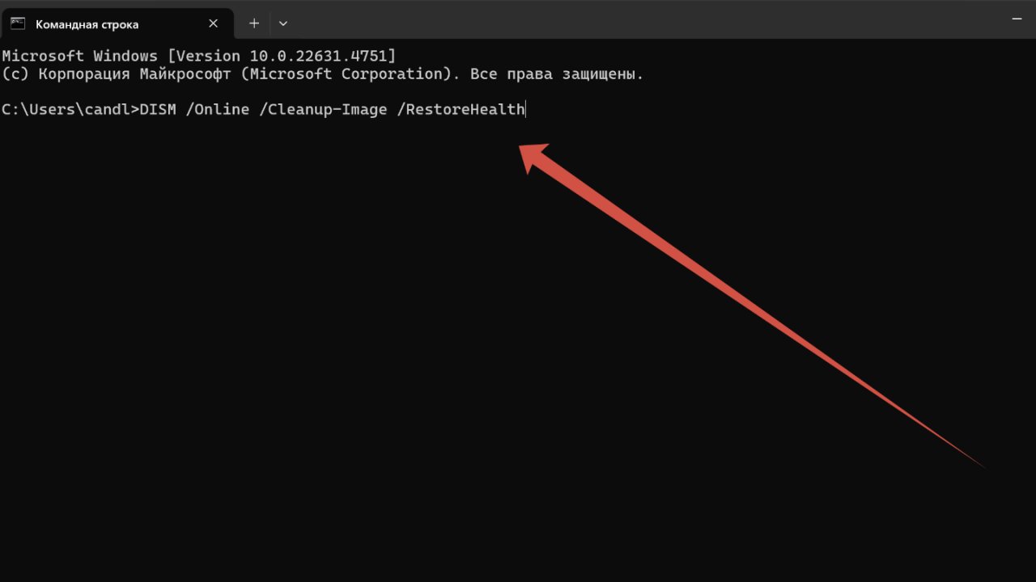Click the empty black terminal area

point(324,364)
